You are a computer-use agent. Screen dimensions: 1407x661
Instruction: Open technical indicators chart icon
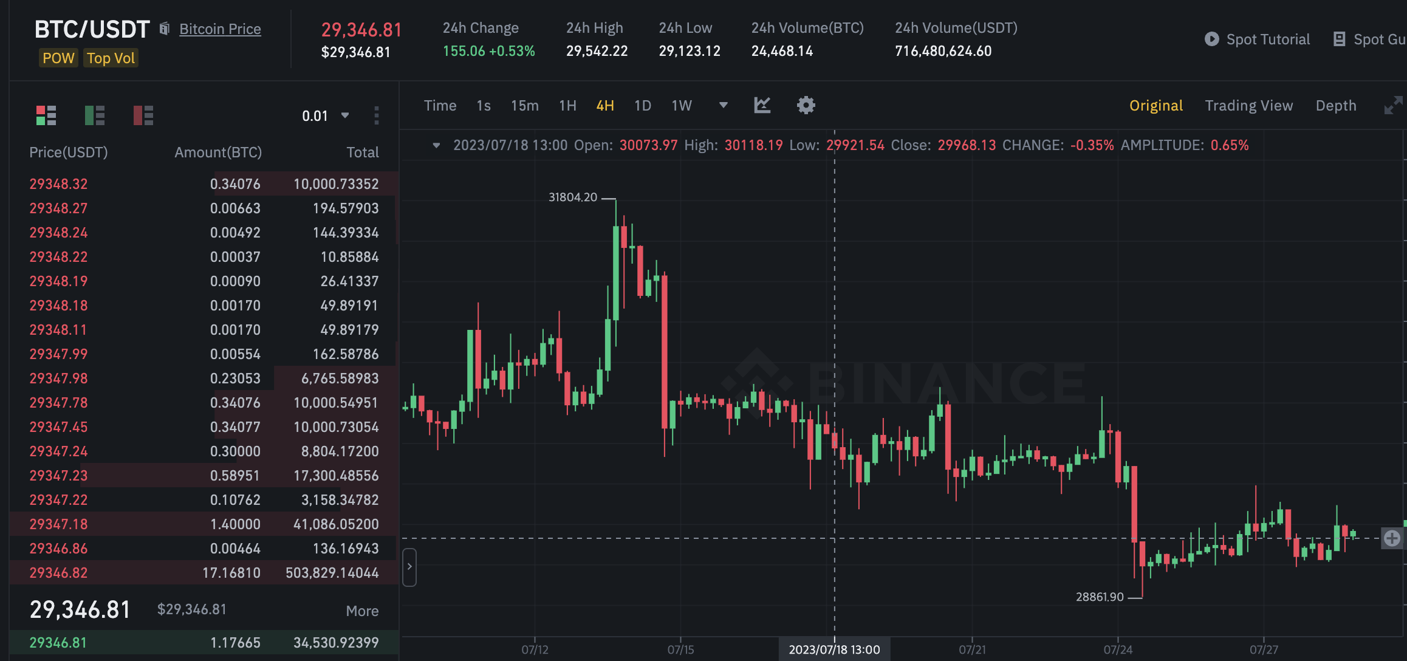[762, 105]
